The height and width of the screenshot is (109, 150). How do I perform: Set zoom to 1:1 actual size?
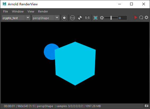[x=87, y=18]
